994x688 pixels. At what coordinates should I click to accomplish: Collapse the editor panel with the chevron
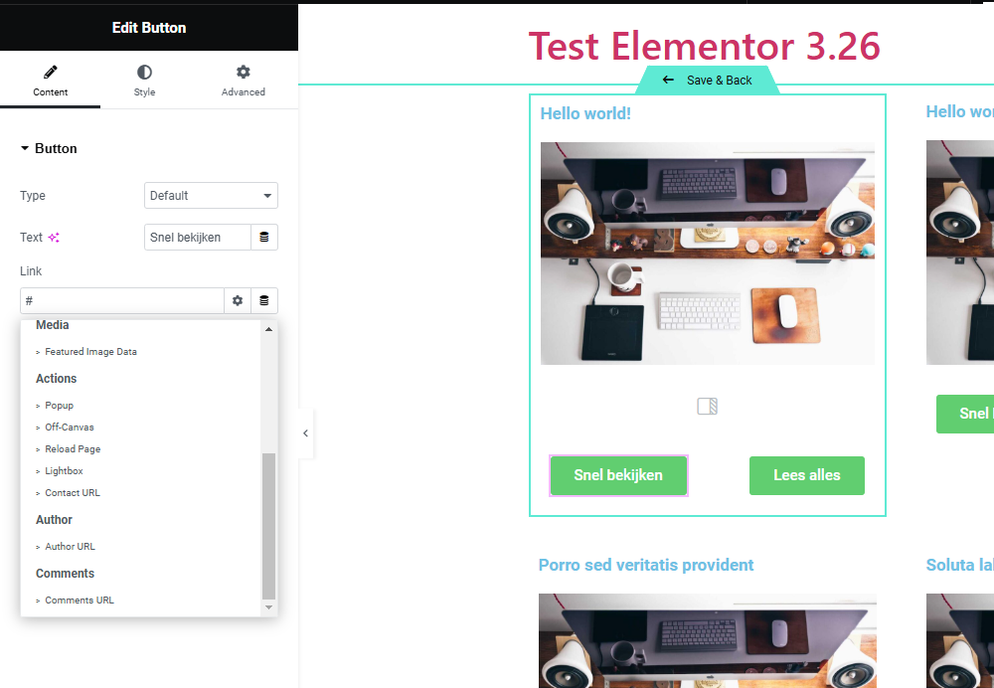coord(305,433)
